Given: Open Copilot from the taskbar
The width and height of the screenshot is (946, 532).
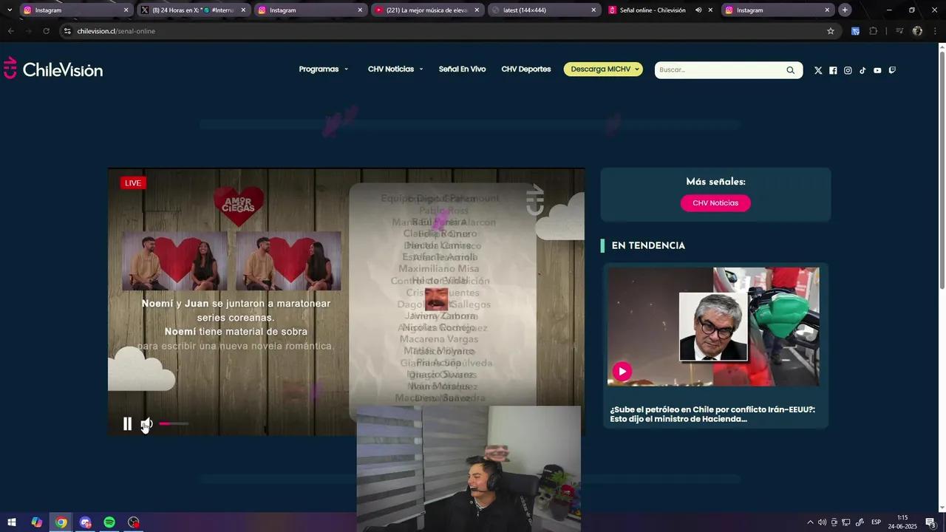Looking at the screenshot, I should coord(36,522).
